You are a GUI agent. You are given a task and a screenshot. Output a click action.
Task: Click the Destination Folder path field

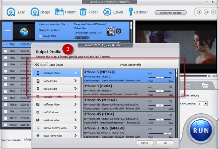tap(27, 140)
